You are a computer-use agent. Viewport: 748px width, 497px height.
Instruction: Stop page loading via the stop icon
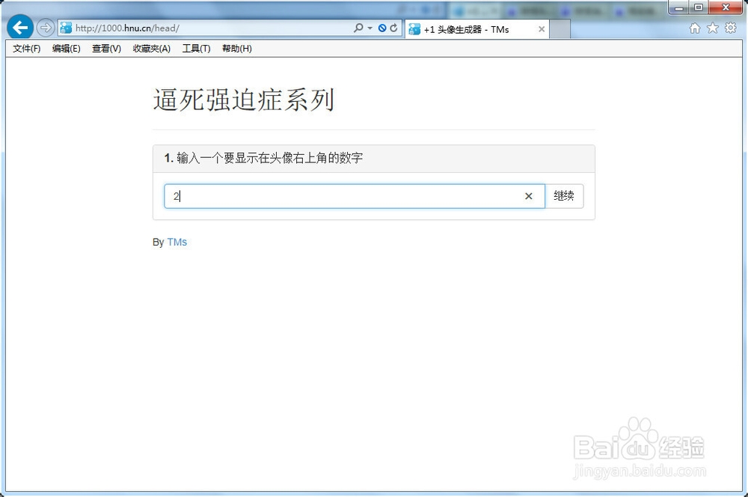382,28
